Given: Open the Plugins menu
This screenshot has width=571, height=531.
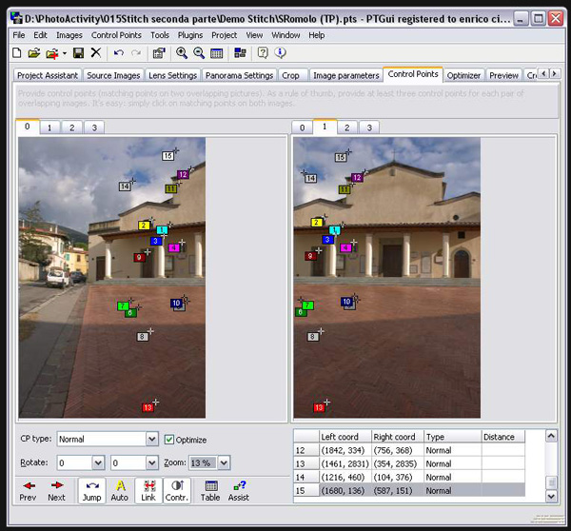Looking at the screenshot, I should tap(190, 35).
